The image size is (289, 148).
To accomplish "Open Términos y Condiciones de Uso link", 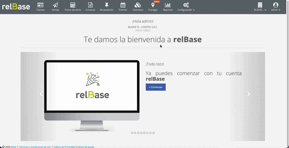I will (35, 147).
